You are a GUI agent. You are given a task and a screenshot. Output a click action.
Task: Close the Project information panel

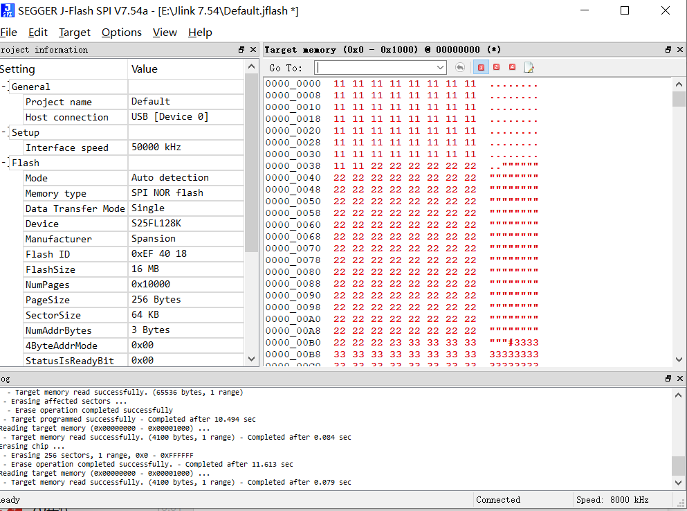coord(253,50)
